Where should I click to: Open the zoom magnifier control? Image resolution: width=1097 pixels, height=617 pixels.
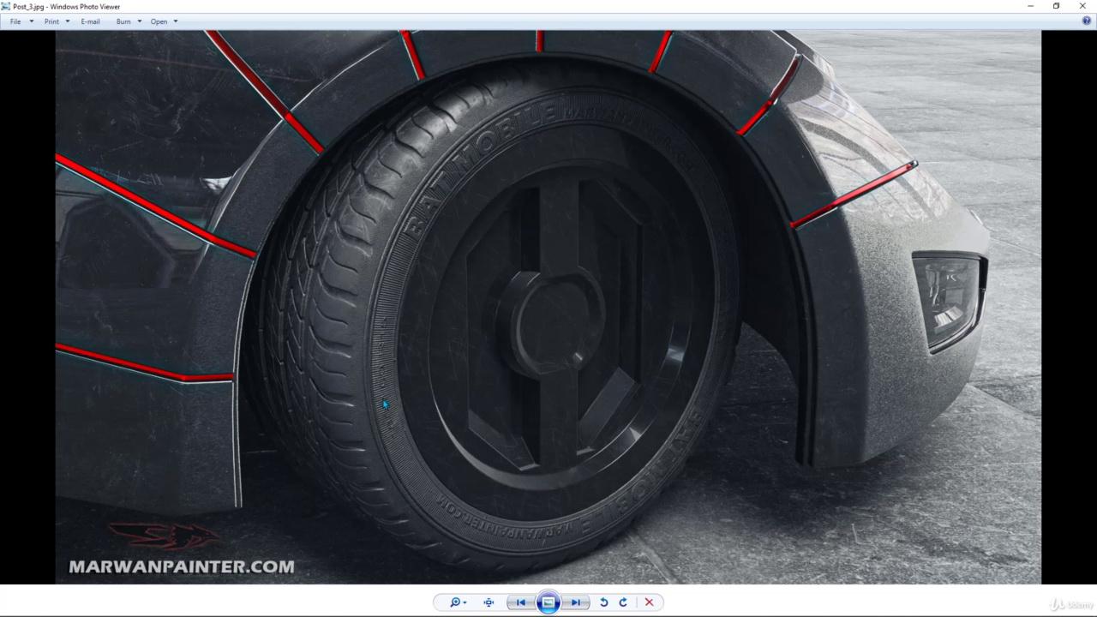[459, 602]
